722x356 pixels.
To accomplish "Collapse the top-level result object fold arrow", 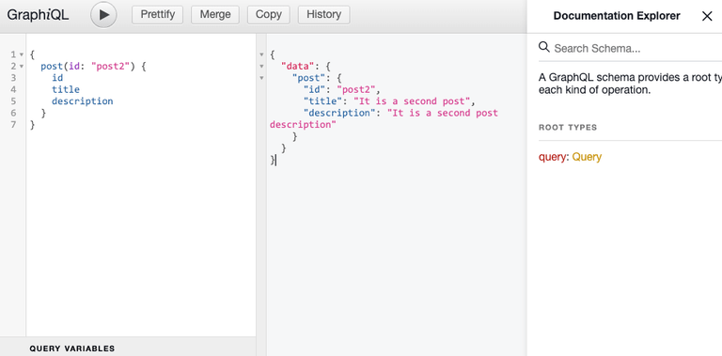I will point(261,54).
